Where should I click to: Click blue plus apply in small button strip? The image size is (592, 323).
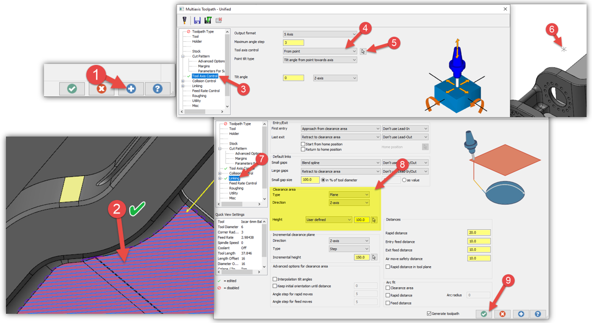[x=131, y=89]
